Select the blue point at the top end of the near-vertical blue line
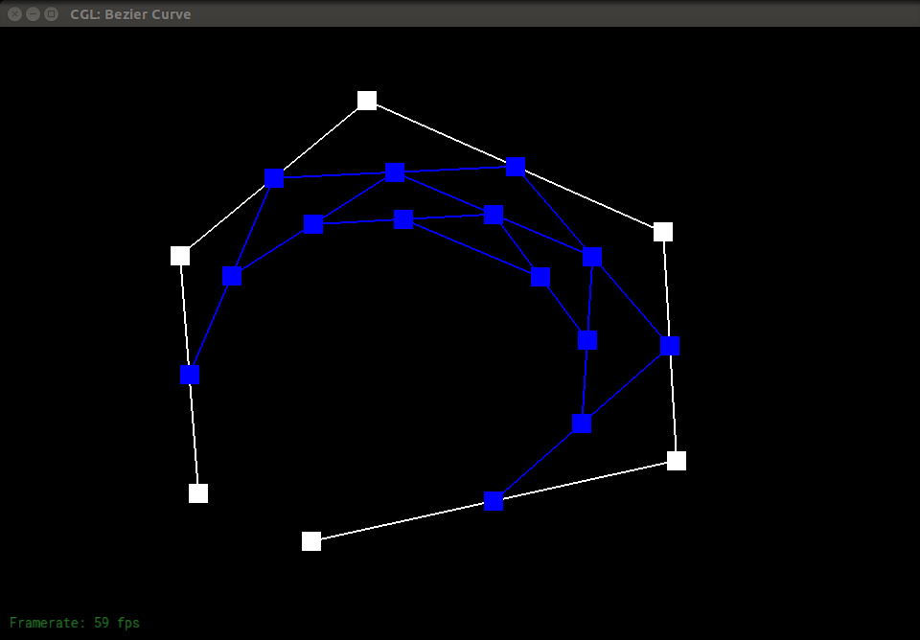Screen dimensions: 920x640 pyautogui.click(x=592, y=257)
